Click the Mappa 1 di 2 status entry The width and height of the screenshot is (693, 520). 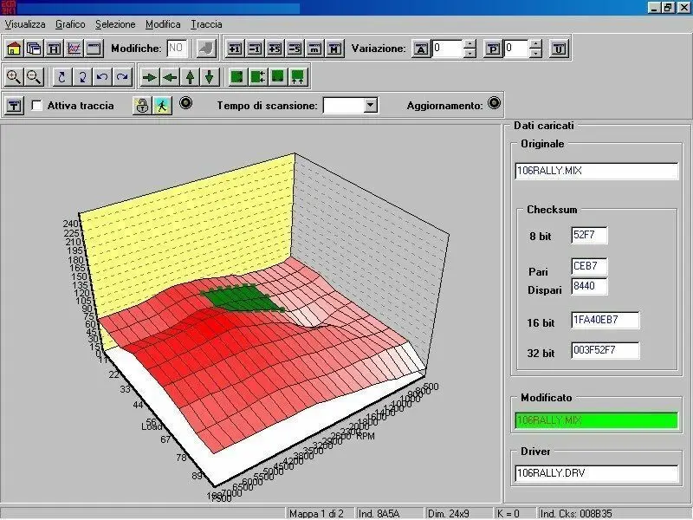[x=321, y=513]
